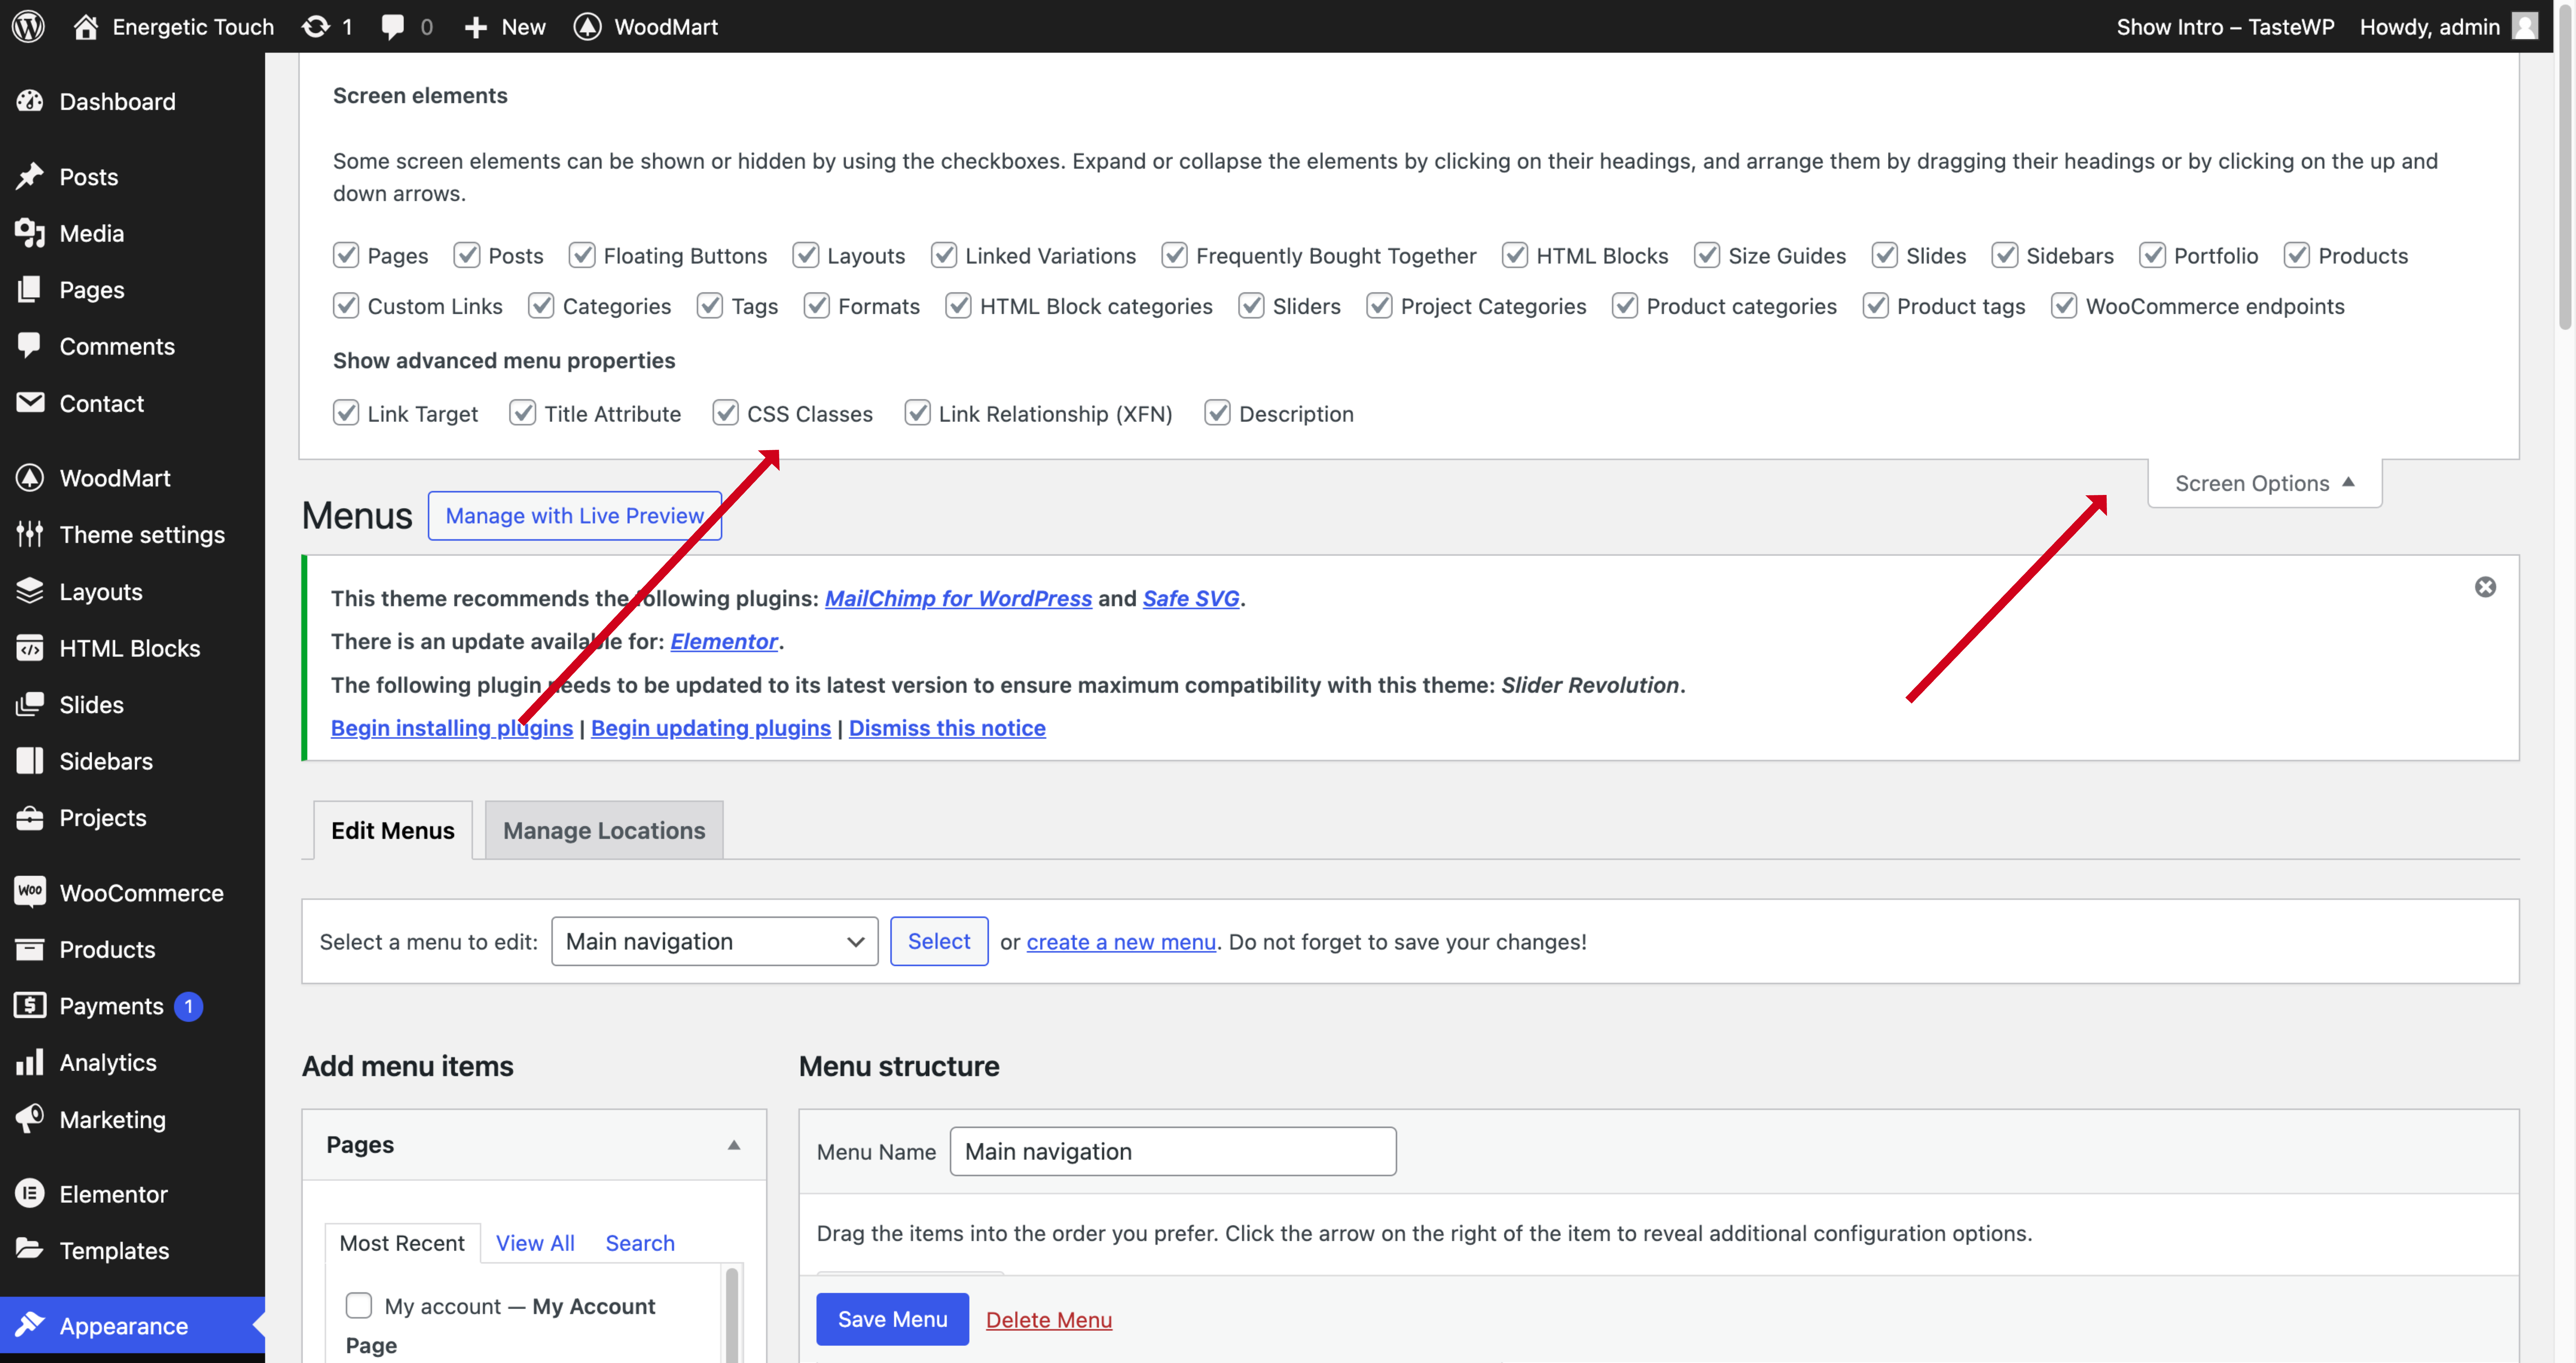Click the Contact envelope icon
This screenshot has height=1363, width=2576.
tap(30, 402)
